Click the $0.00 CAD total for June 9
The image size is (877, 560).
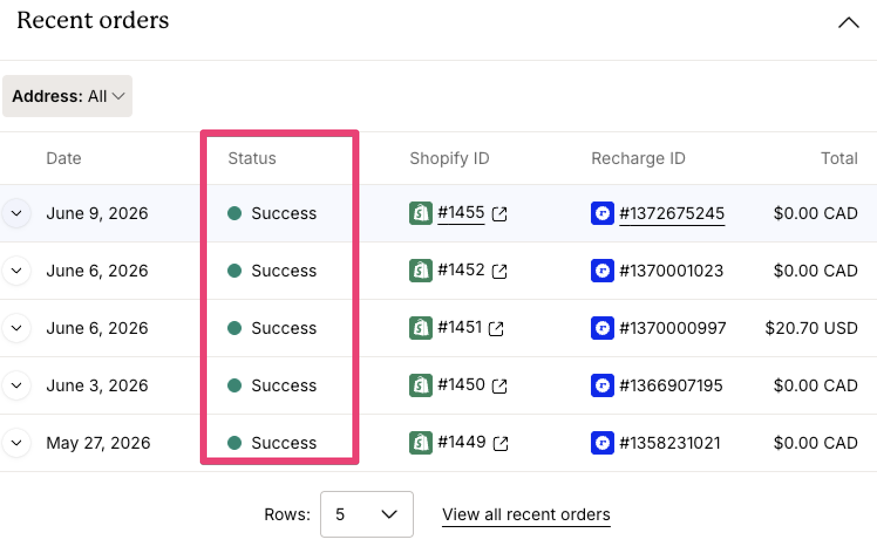(x=816, y=213)
